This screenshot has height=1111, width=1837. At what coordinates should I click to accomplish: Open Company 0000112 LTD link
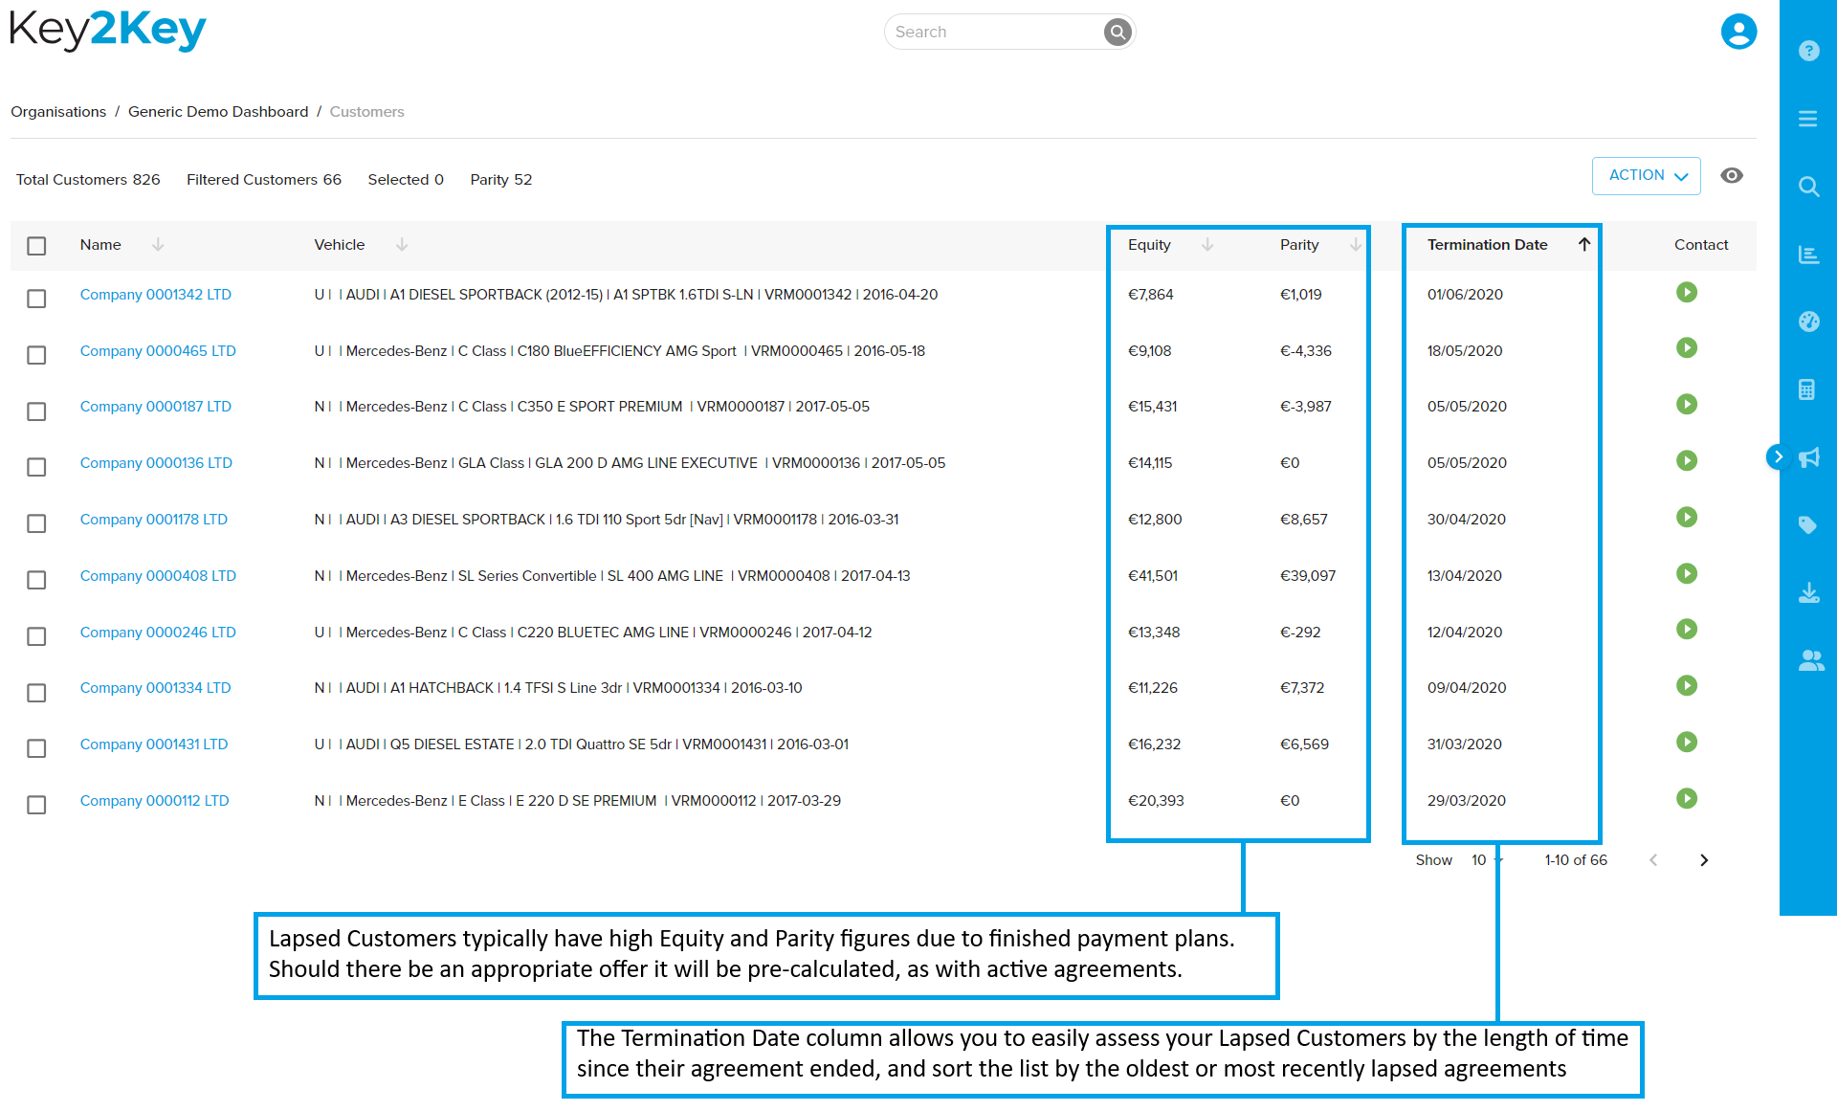coord(155,801)
